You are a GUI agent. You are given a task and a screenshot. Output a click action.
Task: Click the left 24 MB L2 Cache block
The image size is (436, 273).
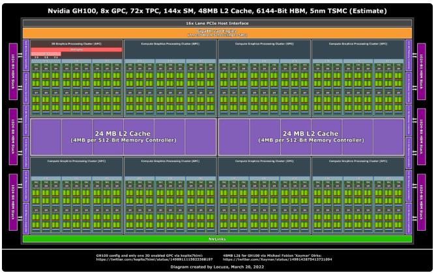tap(123, 136)
